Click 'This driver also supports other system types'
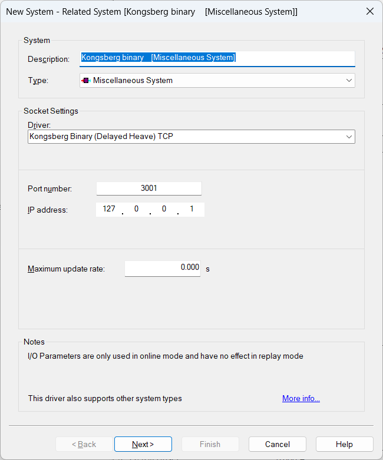The width and height of the screenshot is (383, 460). click(105, 399)
